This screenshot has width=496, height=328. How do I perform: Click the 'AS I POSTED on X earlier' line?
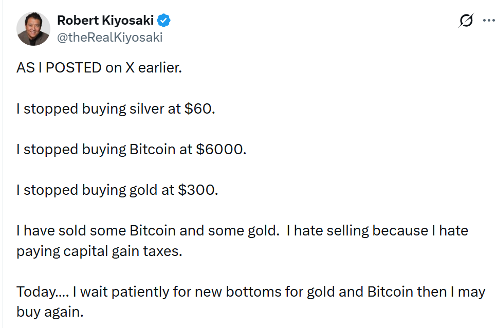(x=99, y=68)
